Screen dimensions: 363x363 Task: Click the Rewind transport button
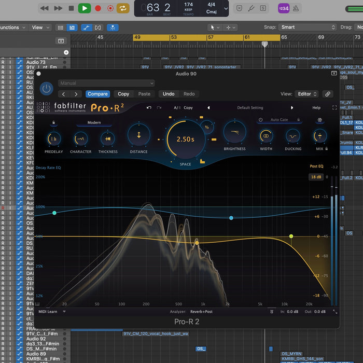[x=44, y=9]
